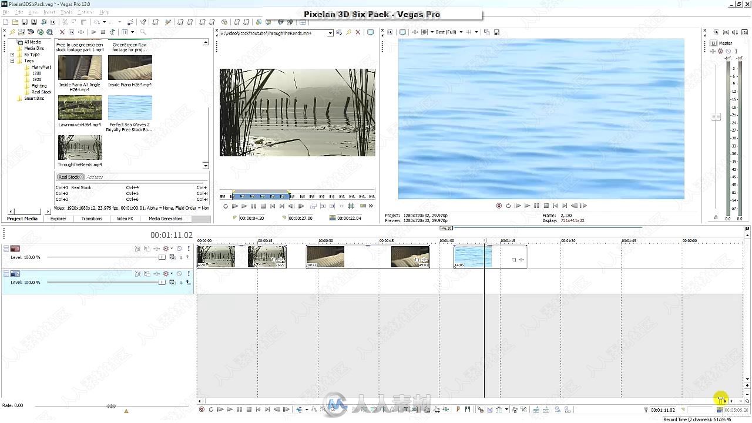Click the Rate scrub slider control
The image size is (752, 423).
tap(111, 406)
